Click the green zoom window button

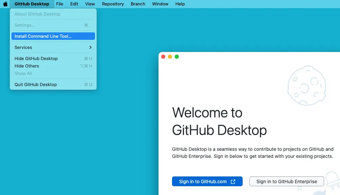[x=177, y=57]
